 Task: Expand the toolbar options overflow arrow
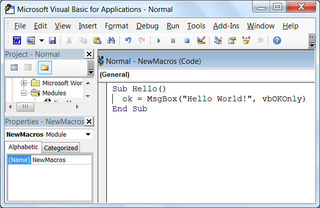point(312,41)
